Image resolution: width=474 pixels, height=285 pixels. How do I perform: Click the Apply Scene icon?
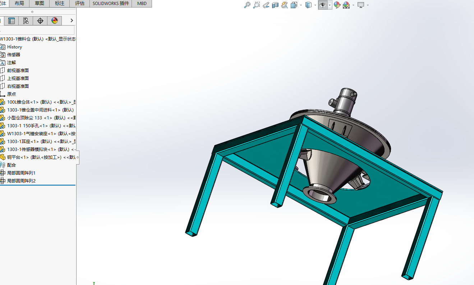[x=346, y=5]
